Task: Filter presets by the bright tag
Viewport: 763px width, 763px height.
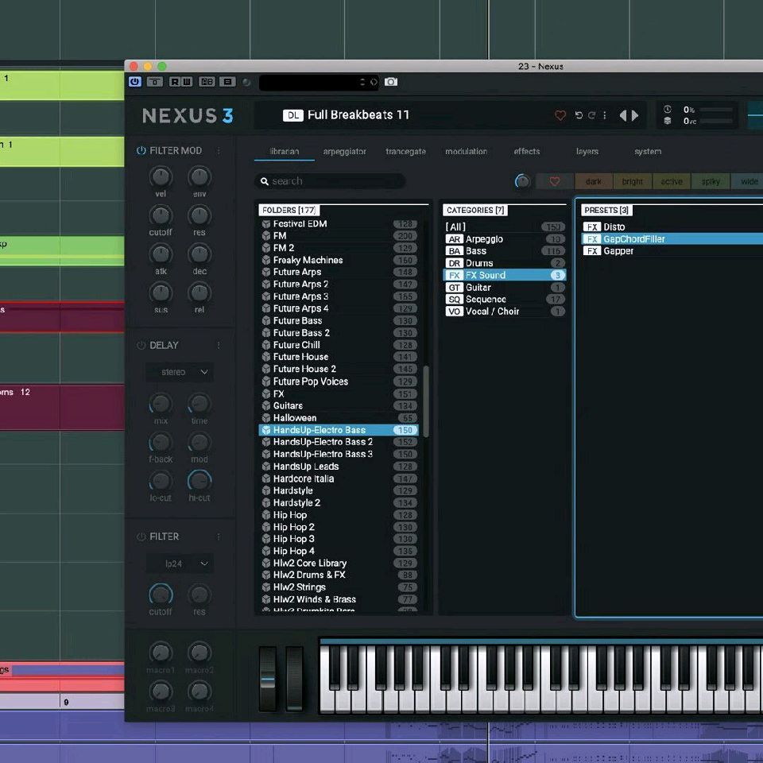Action: click(x=633, y=181)
